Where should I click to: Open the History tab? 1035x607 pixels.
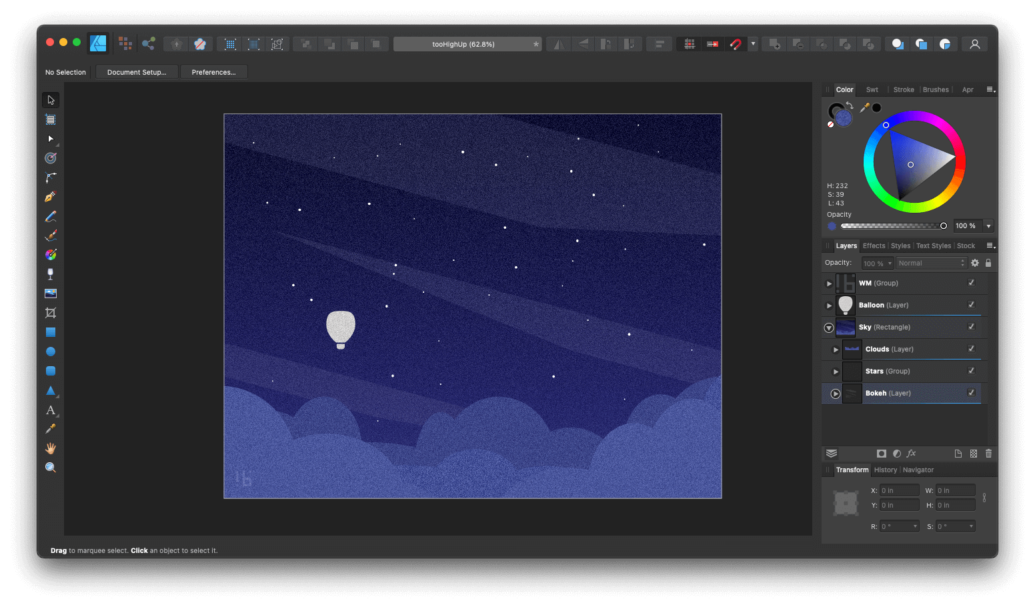(x=885, y=470)
